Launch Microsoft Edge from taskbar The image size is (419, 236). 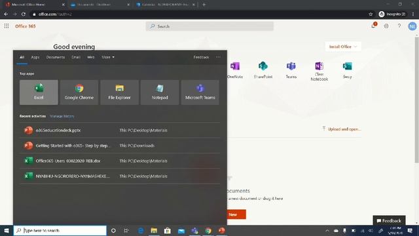(141, 230)
